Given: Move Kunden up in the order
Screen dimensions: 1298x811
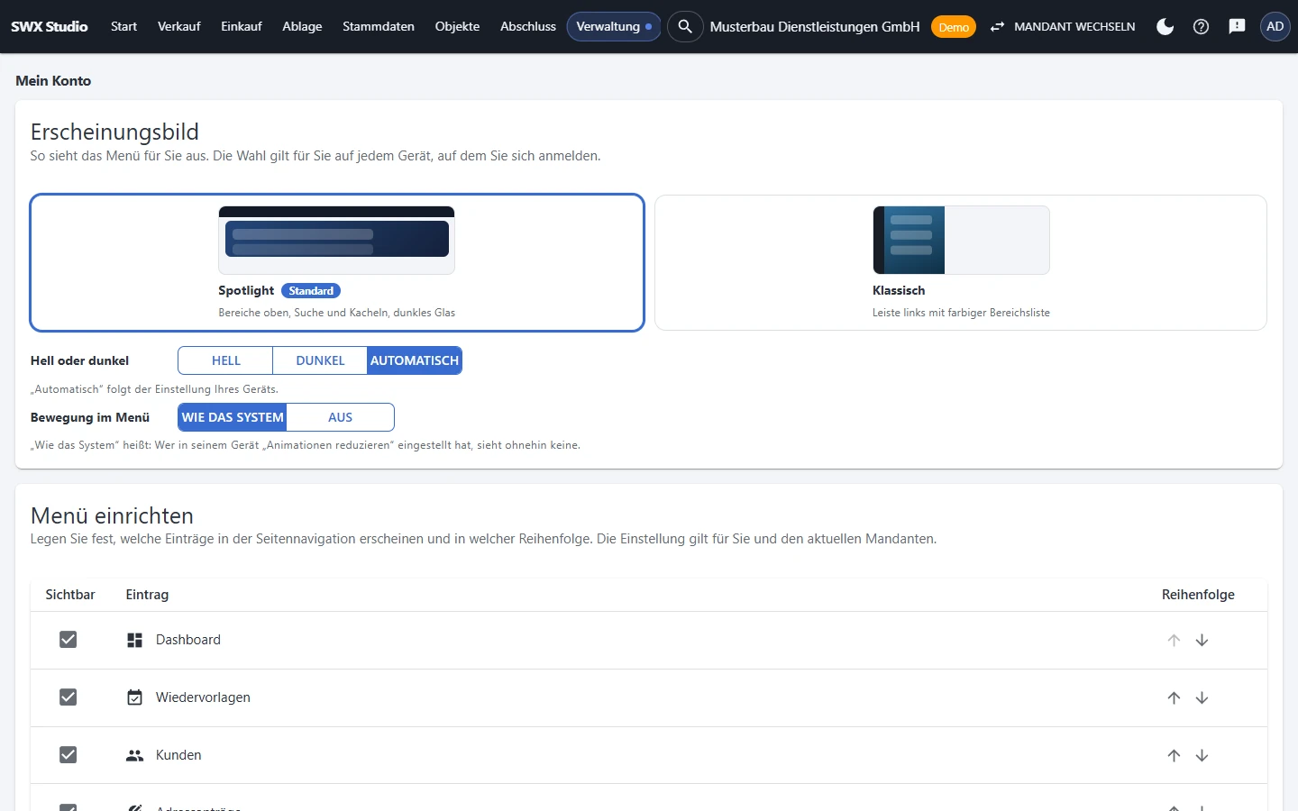Looking at the screenshot, I should [1174, 755].
